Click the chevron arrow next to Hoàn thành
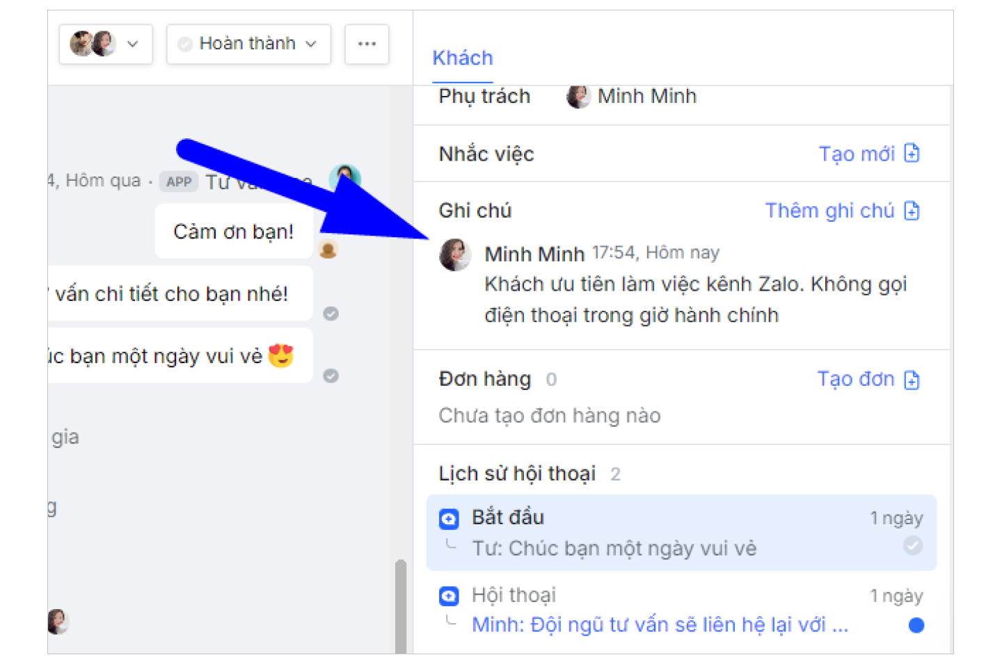The width and height of the screenshot is (1002, 664). [311, 44]
